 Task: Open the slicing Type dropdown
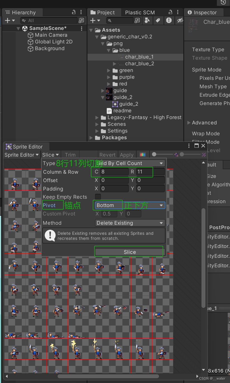[130, 163]
